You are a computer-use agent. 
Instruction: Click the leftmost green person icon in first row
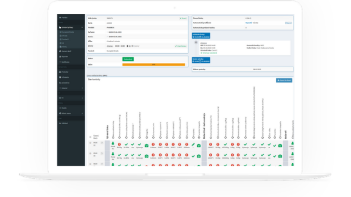pos(113,144)
